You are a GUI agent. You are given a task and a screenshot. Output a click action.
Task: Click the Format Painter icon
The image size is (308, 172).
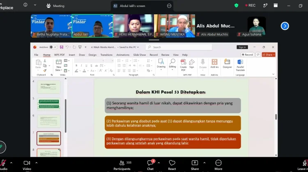(45, 70)
